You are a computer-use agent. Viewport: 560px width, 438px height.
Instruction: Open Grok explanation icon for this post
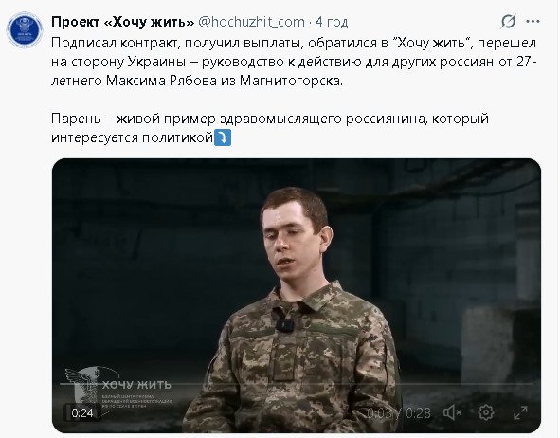(x=508, y=22)
